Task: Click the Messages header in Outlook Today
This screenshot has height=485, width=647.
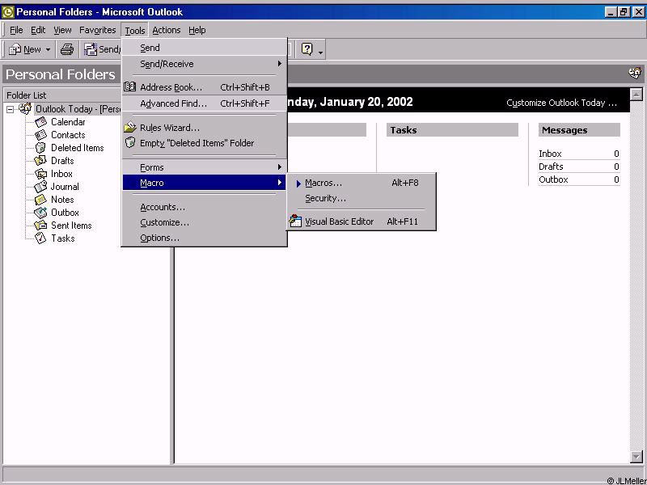Action: point(579,130)
